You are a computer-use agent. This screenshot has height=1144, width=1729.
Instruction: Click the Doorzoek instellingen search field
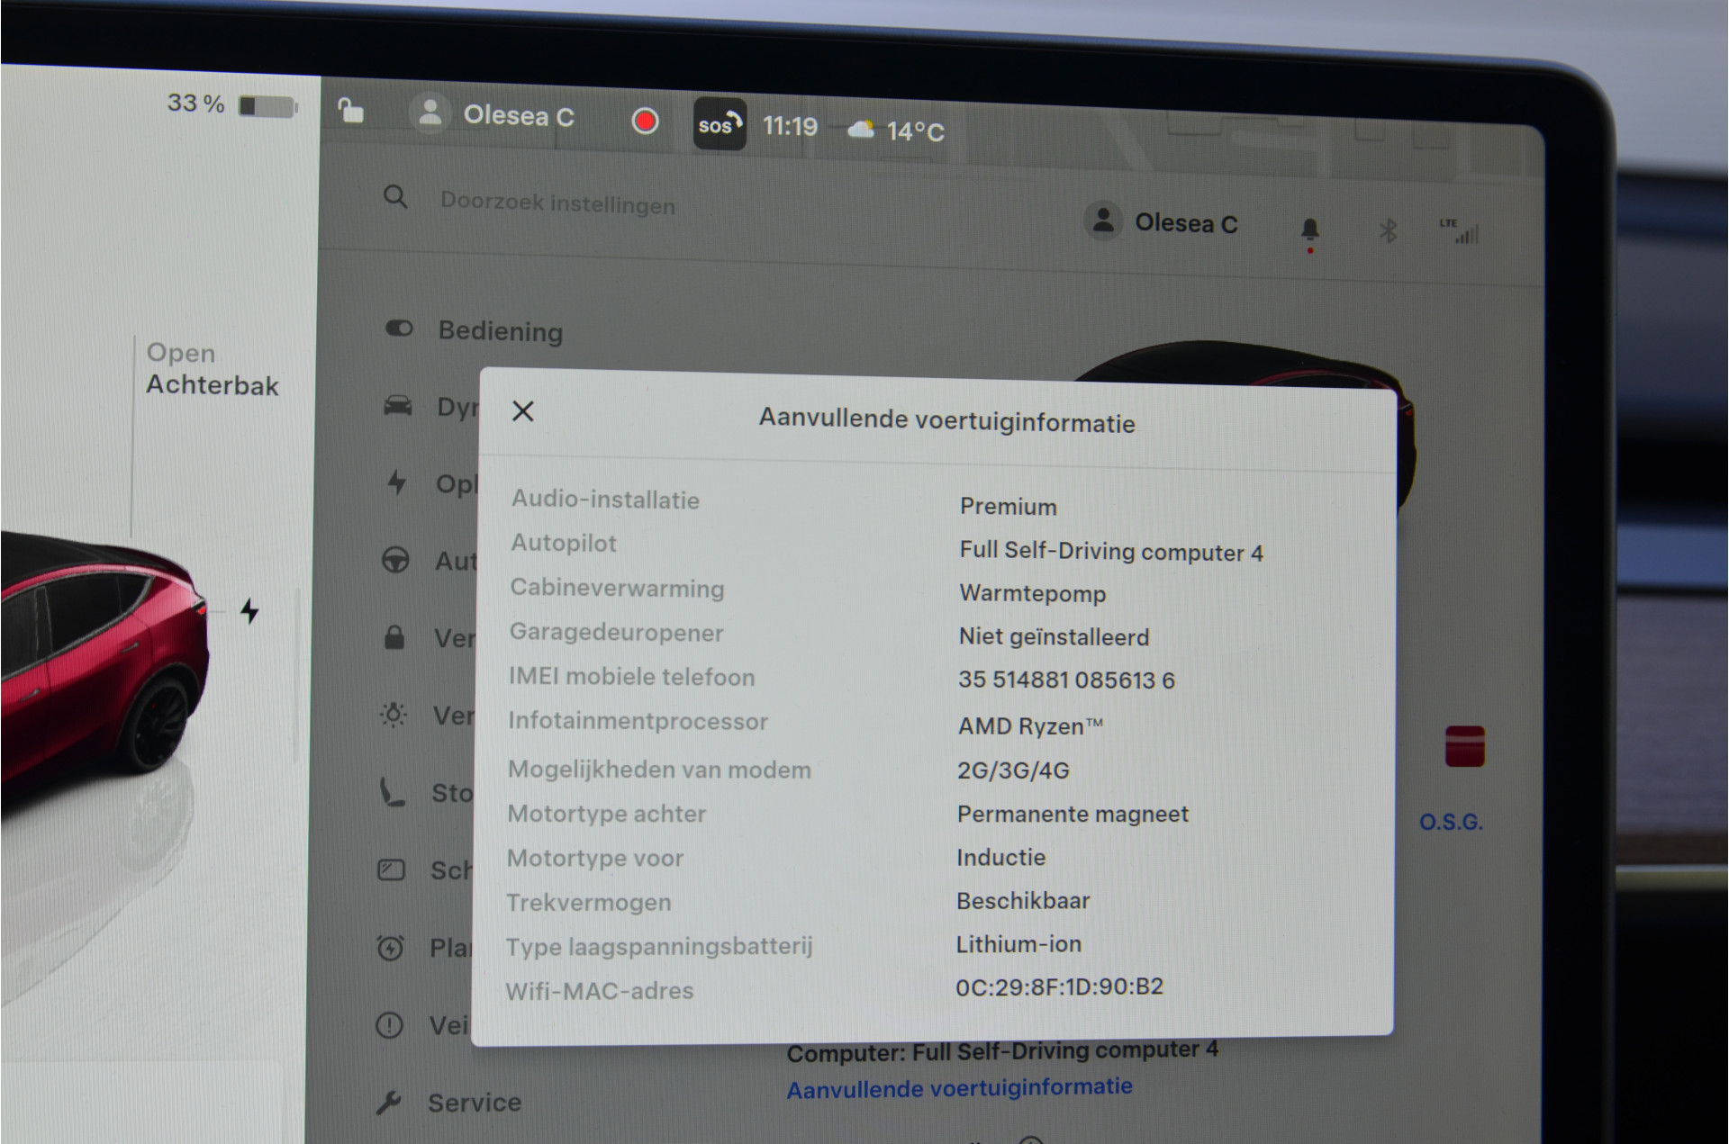557,203
